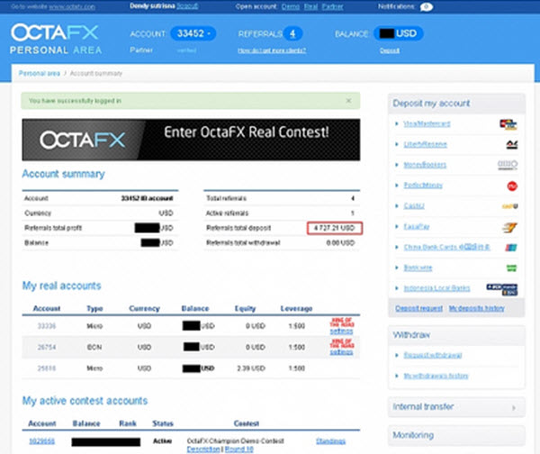Expand the Monitoring panel

pyautogui.click(x=456, y=435)
